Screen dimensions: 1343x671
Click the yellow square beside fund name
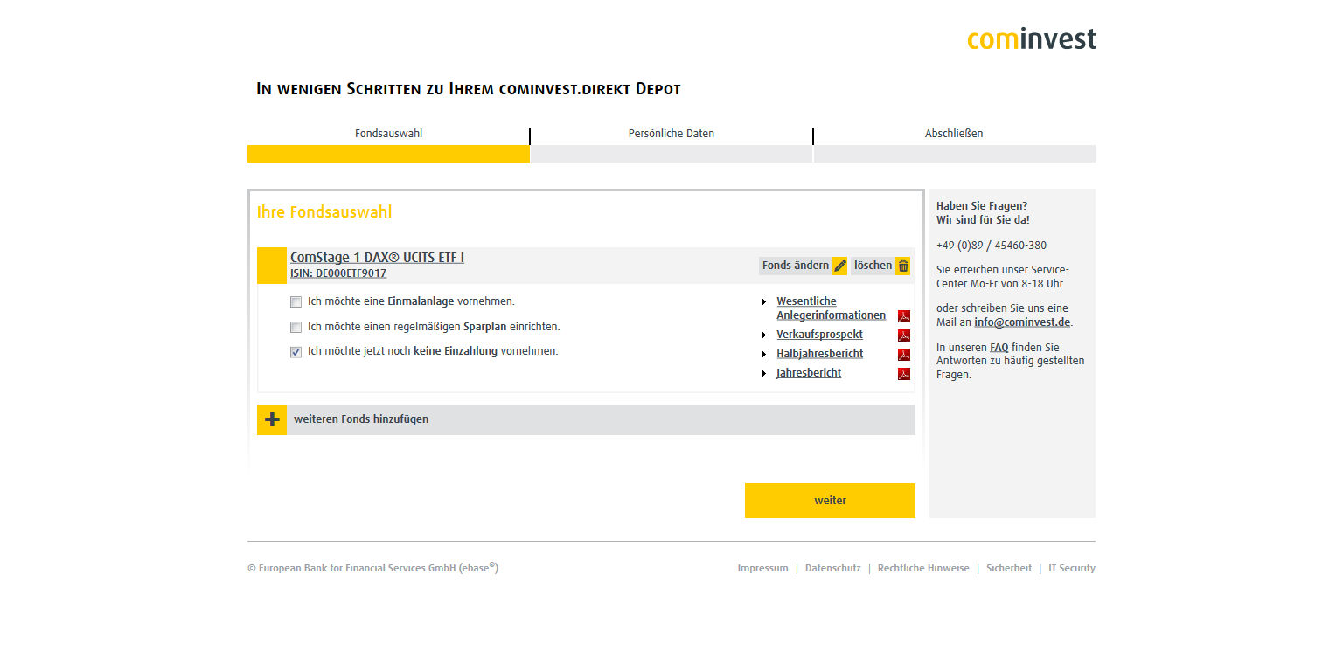[x=272, y=266]
